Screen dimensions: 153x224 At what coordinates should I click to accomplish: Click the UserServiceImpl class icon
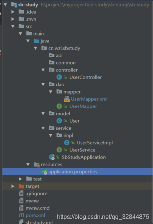pos(67,142)
